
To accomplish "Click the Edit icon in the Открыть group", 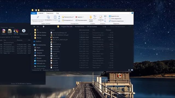I will point(105,19).
